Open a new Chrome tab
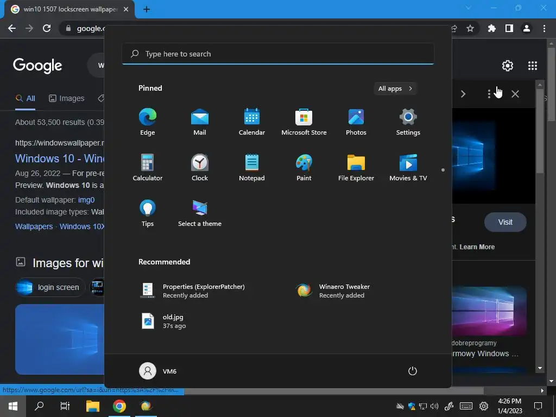 pyautogui.click(x=147, y=9)
